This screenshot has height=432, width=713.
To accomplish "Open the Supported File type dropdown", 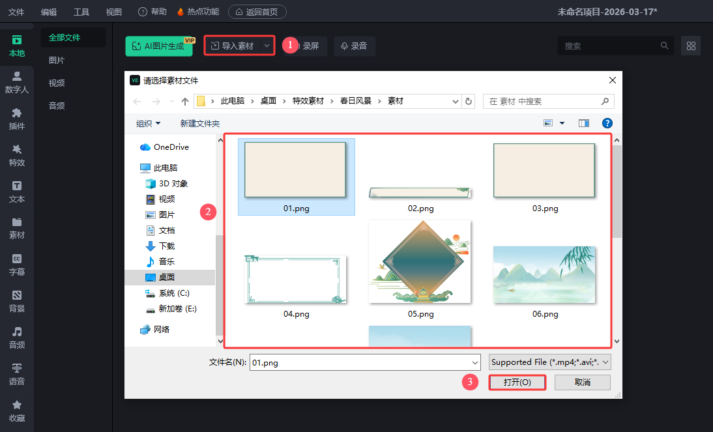I will 550,362.
